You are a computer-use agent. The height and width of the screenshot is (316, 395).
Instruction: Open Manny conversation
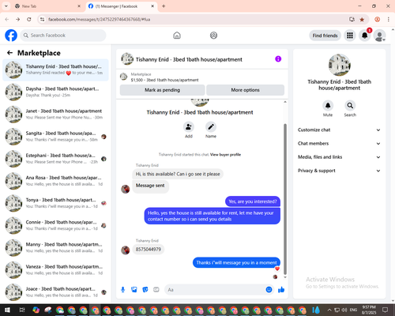click(55, 248)
